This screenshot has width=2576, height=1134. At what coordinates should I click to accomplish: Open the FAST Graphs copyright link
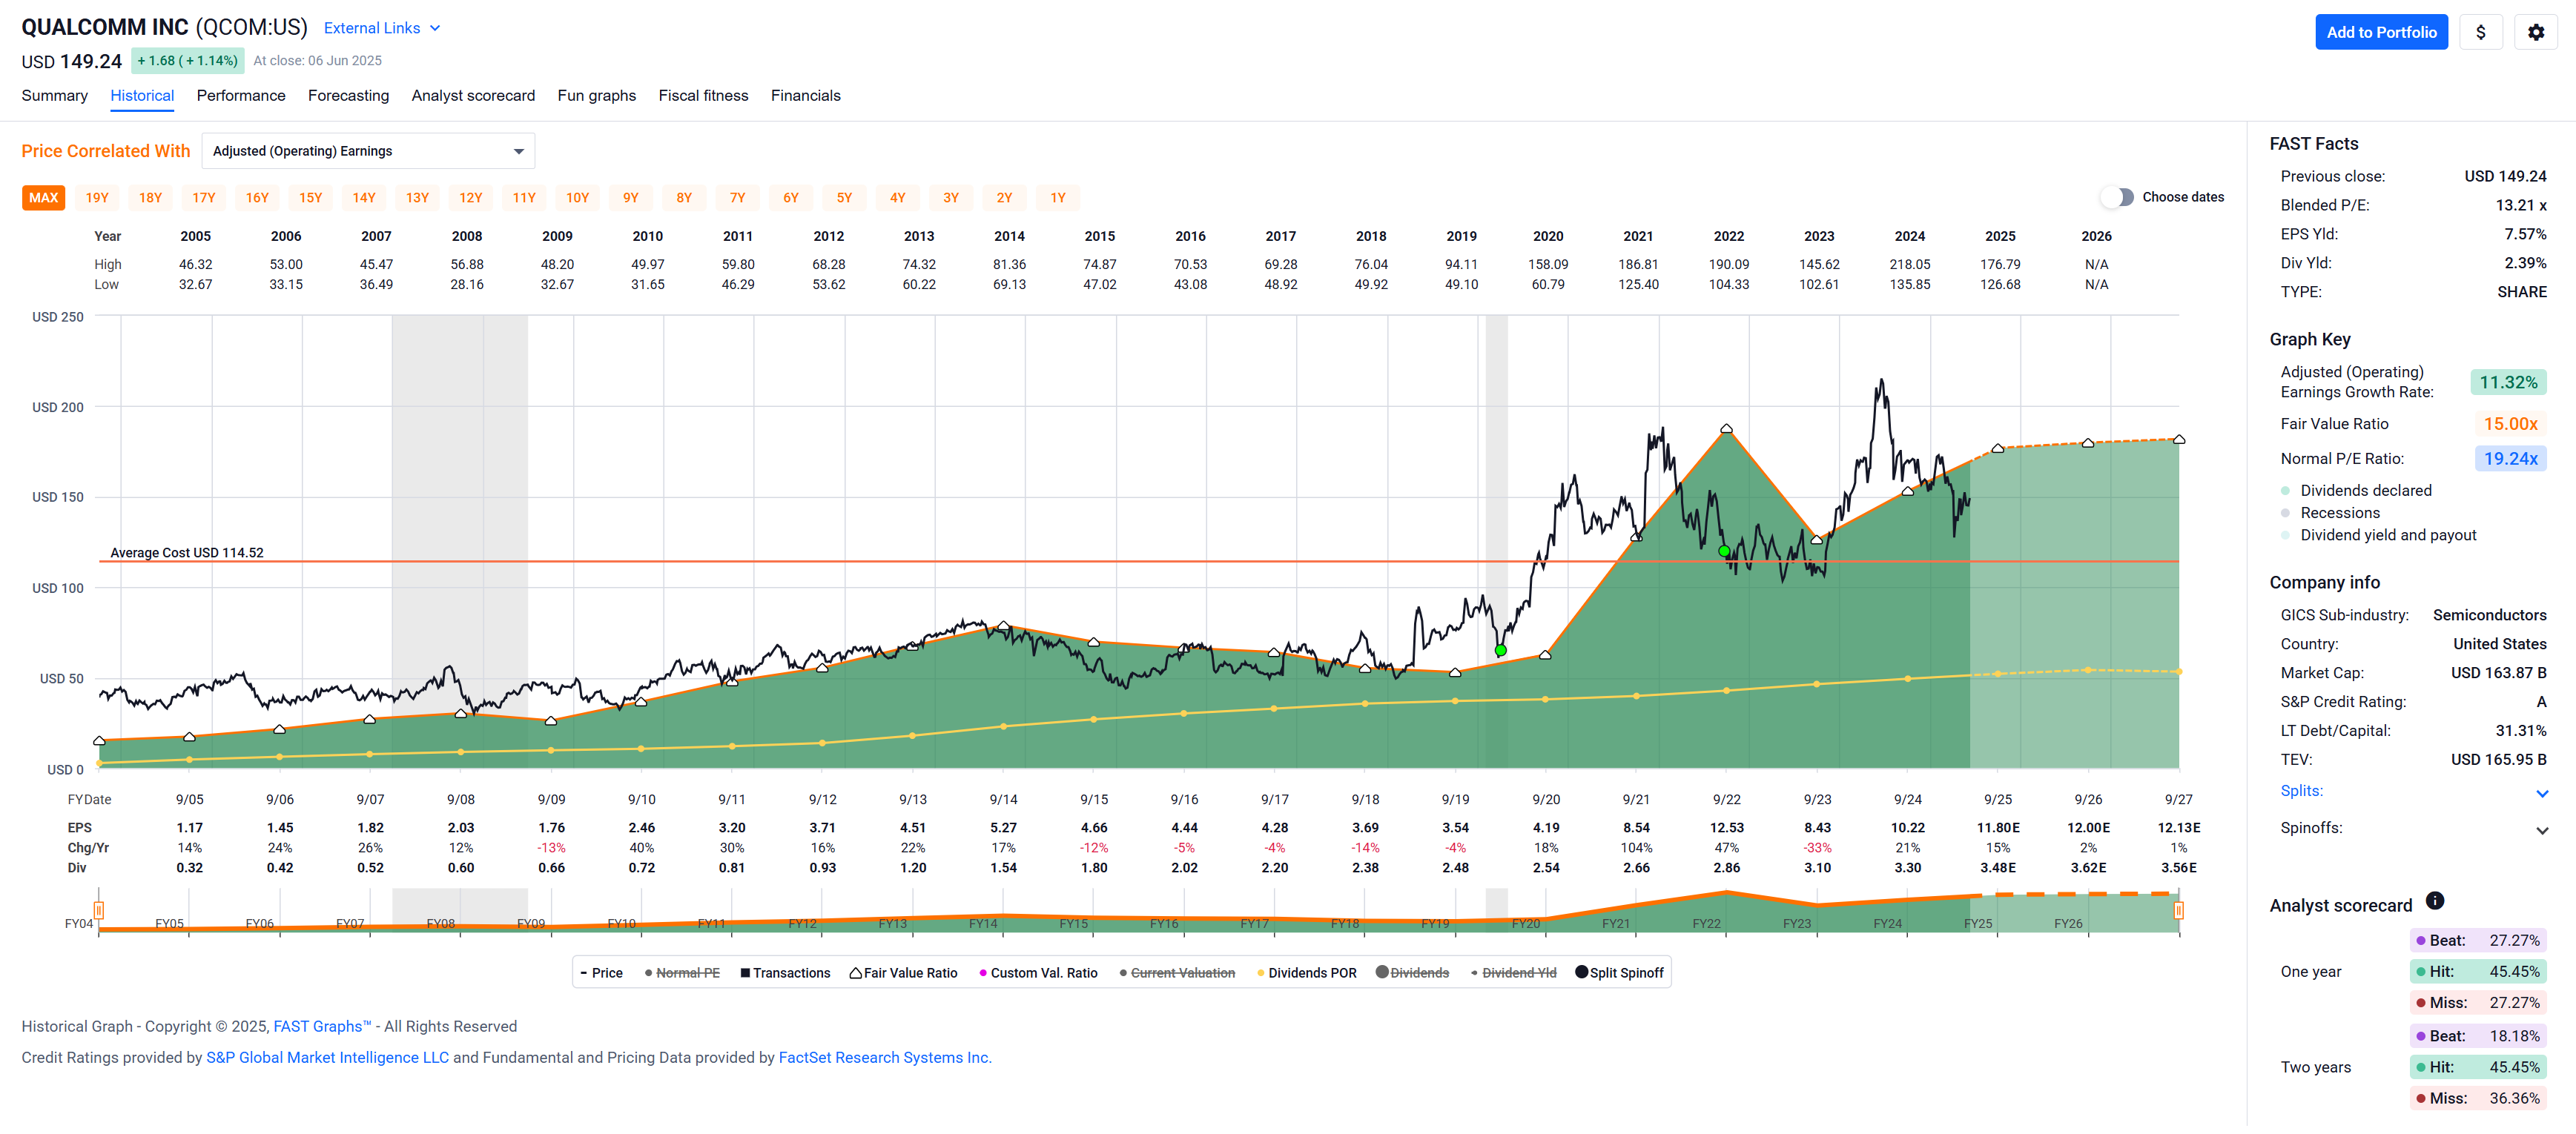(x=322, y=1026)
